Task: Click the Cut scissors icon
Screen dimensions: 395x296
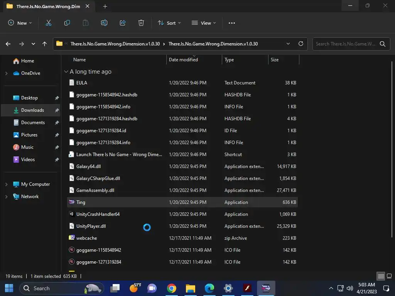Action: coord(48,23)
